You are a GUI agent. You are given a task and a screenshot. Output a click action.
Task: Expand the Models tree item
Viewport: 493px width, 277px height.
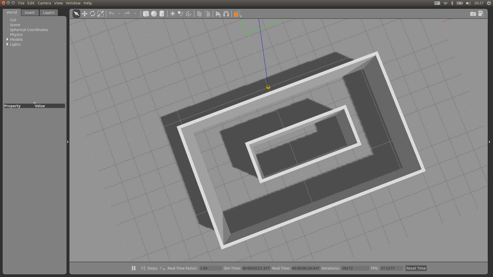pos(7,39)
